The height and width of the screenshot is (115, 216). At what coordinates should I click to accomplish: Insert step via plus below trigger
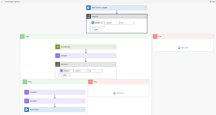pos(117,11)
